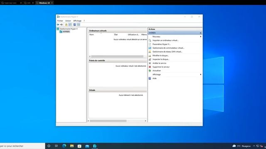Click Inspecter le disque action
Viewport: 266px width, 149px height.
coord(161,59)
